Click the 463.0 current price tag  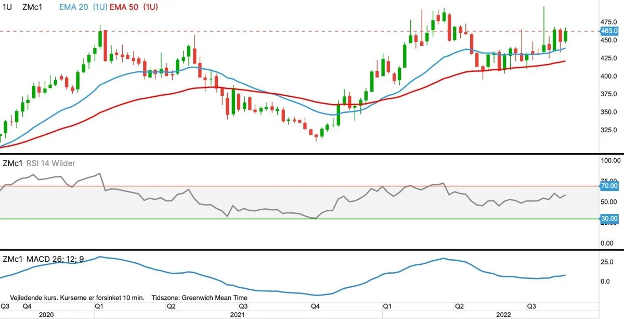pos(609,31)
